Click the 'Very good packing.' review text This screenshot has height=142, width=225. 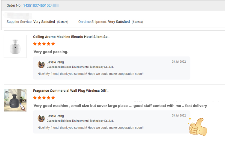tap(51, 52)
